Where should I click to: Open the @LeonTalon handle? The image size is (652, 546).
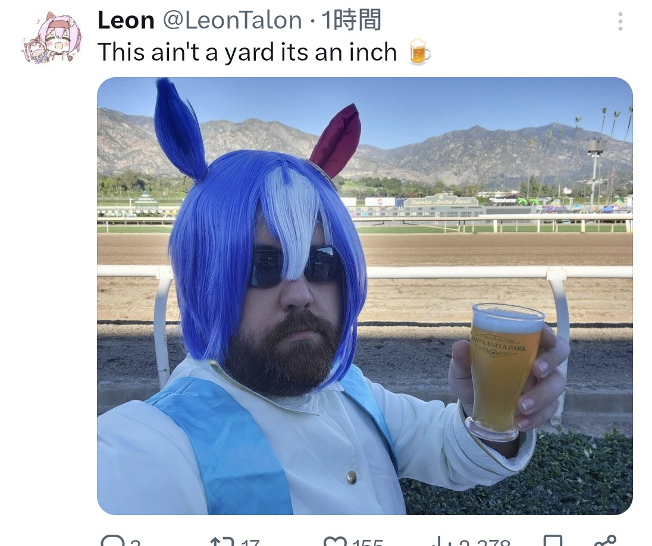[233, 20]
